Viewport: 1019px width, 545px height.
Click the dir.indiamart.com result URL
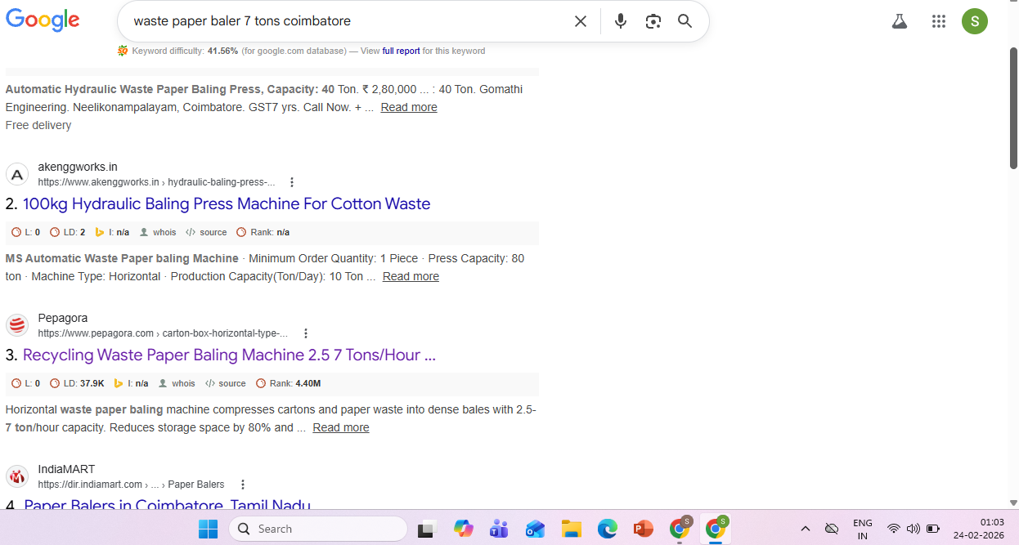131,485
